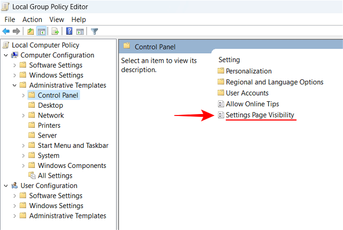343x230 pixels.
Task: Select Allow Online Tips policy
Action: pos(252,104)
